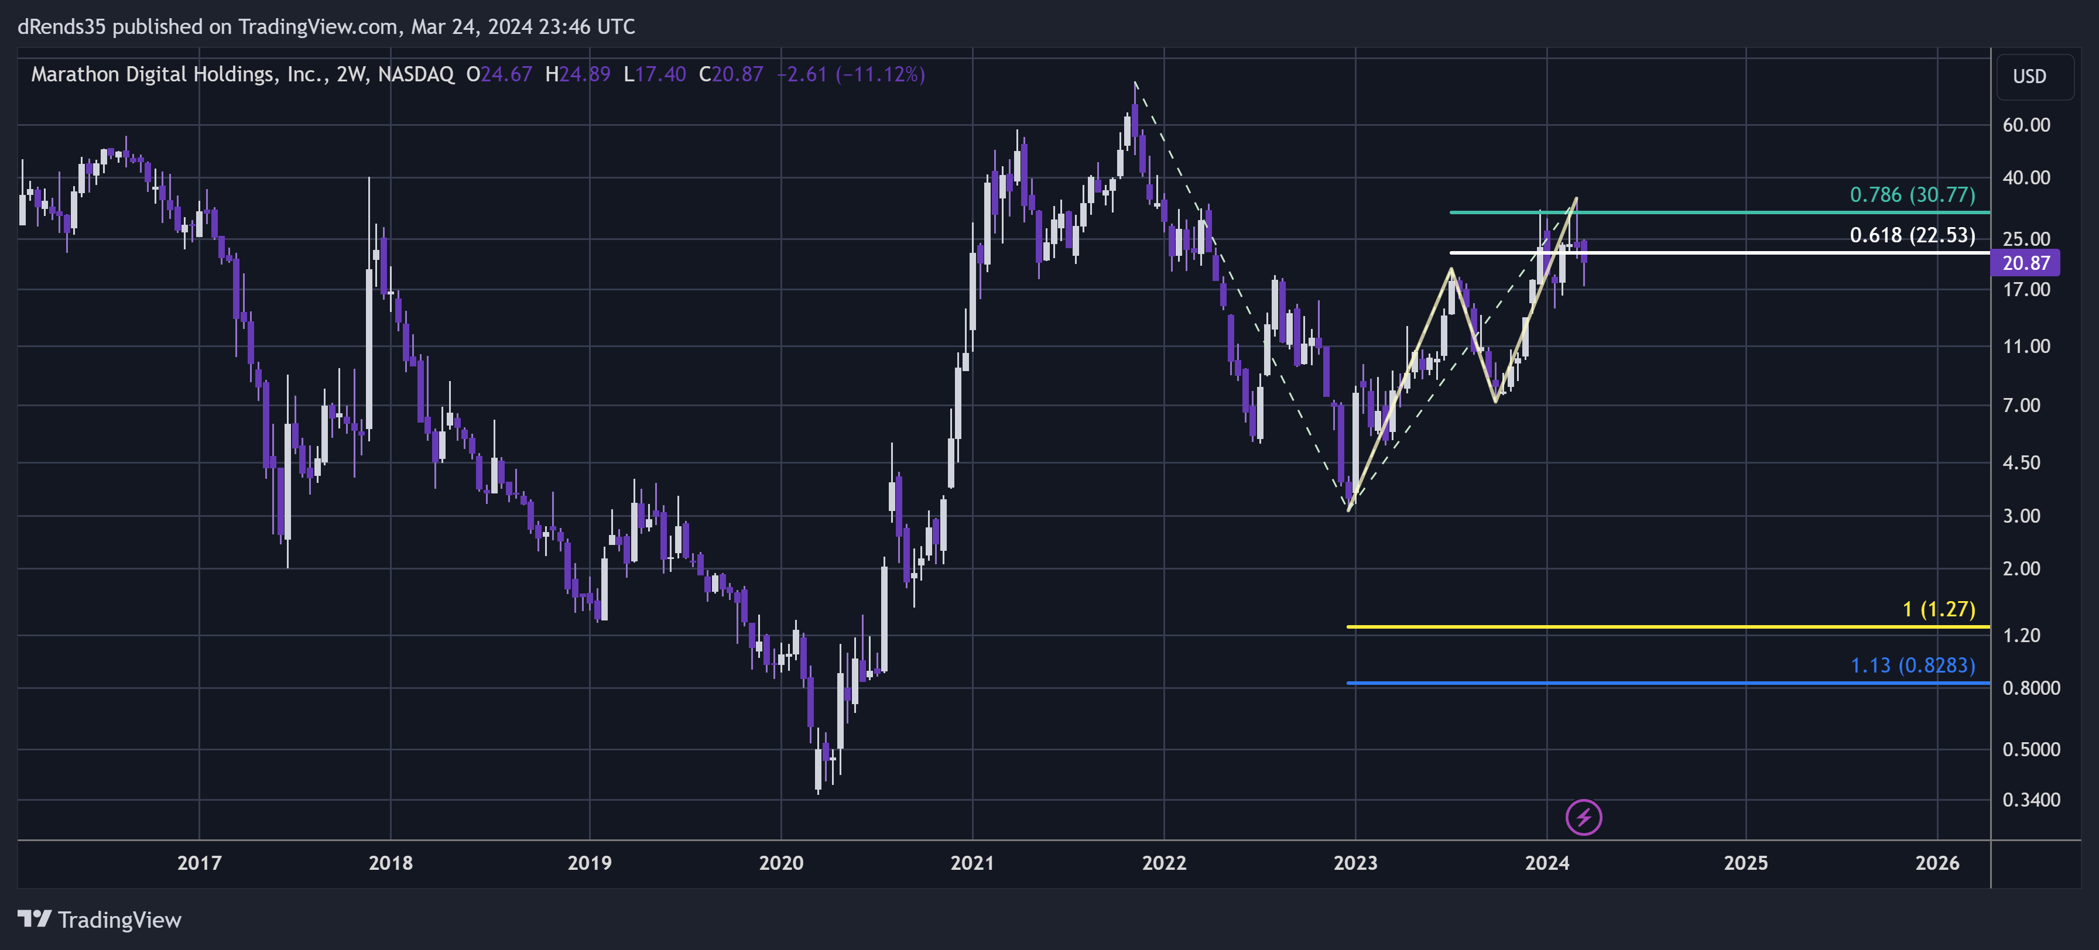Click the 0.5000 price scale label

[x=2030, y=750]
